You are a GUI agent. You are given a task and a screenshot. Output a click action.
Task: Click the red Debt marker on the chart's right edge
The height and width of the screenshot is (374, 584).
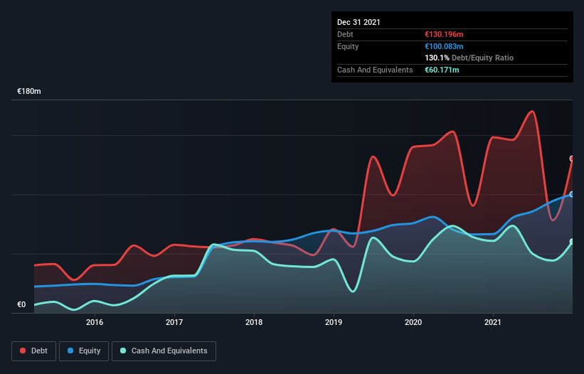(572, 159)
